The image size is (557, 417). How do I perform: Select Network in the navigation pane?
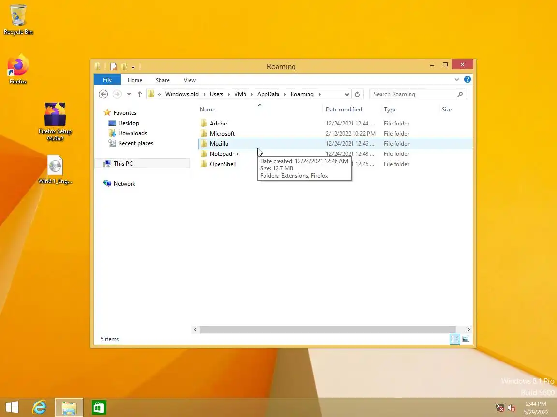click(124, 184)
